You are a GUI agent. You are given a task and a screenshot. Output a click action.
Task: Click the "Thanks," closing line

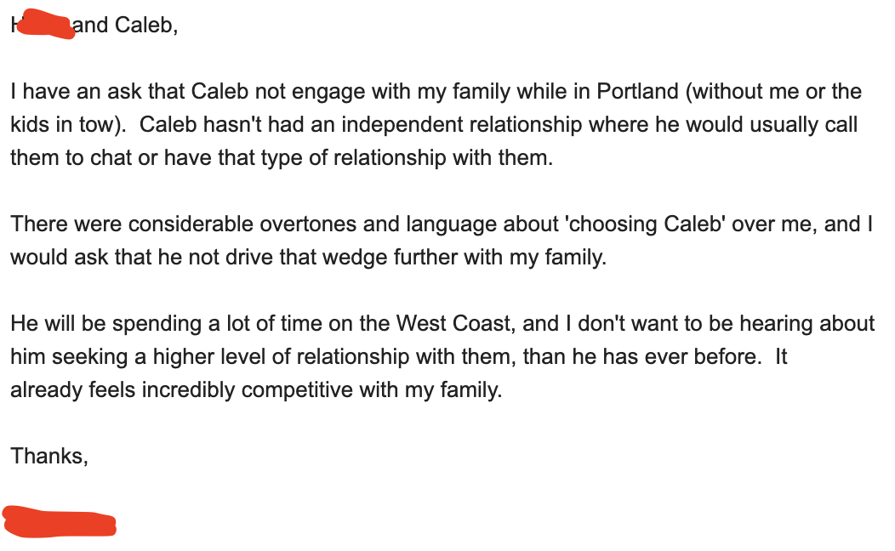coord(49,456)
